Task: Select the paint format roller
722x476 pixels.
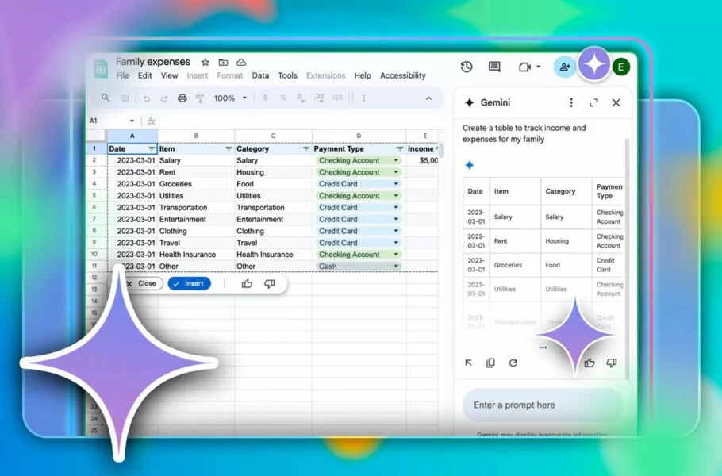Action: point(200,98)
